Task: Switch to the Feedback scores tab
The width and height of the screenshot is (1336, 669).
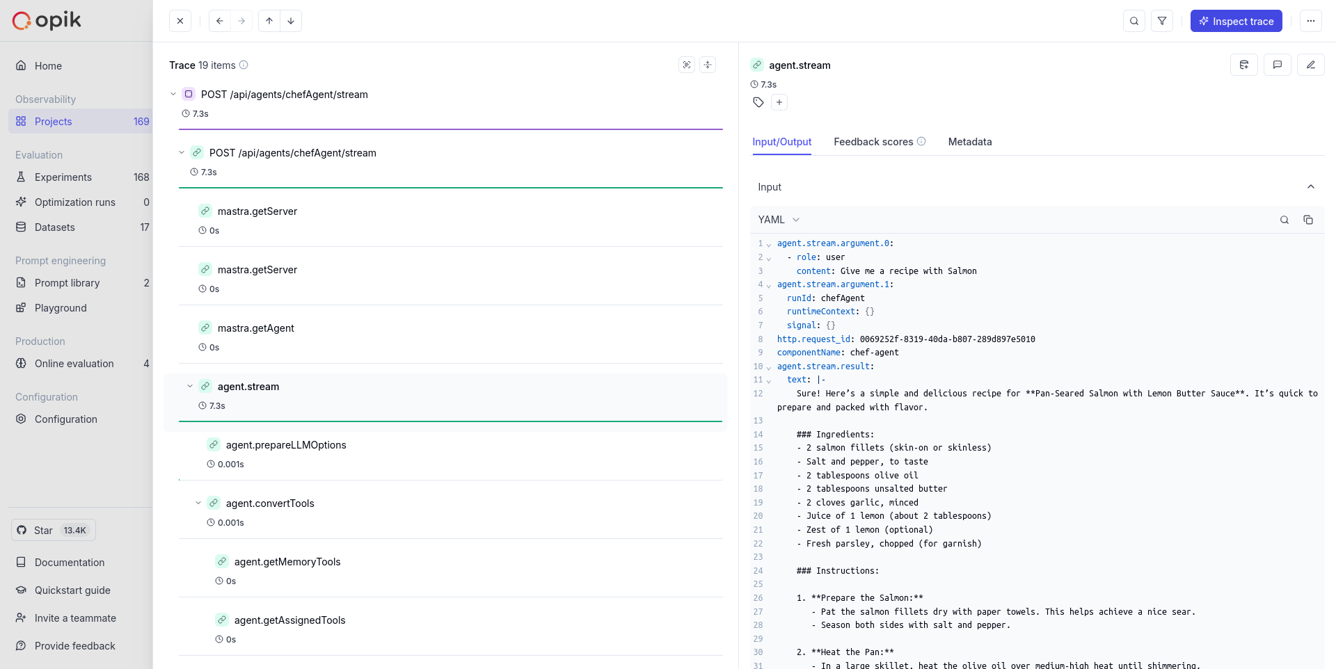Action: [873, 142]
